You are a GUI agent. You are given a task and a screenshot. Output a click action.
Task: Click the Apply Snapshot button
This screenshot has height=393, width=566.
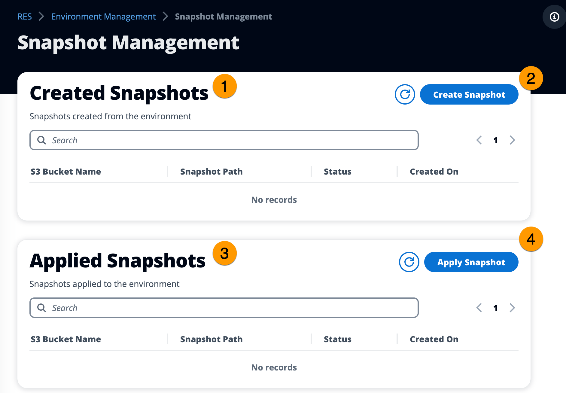click(x=471, y=262)
